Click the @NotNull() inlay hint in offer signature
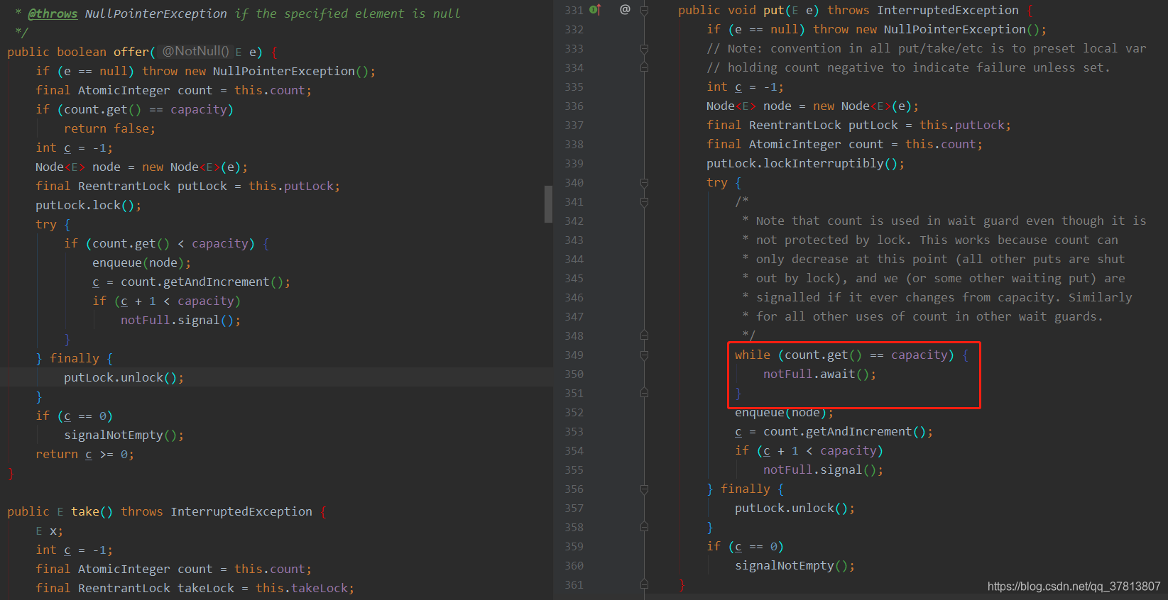The width and height of the screenshot is (1168, 600). point(195,52)
